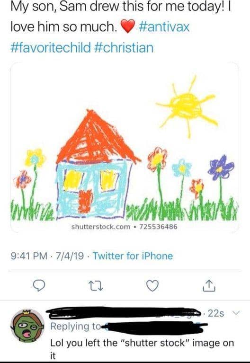Open the share tweet icon
Screen dimensions: 250x363
(209, 285)
